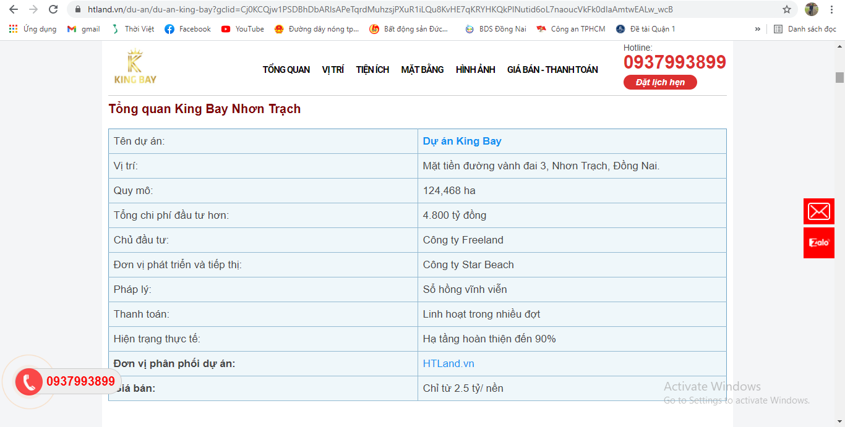Click the red phone call icon
This screenshot has width=845, height=427.
tap(29, 381)
